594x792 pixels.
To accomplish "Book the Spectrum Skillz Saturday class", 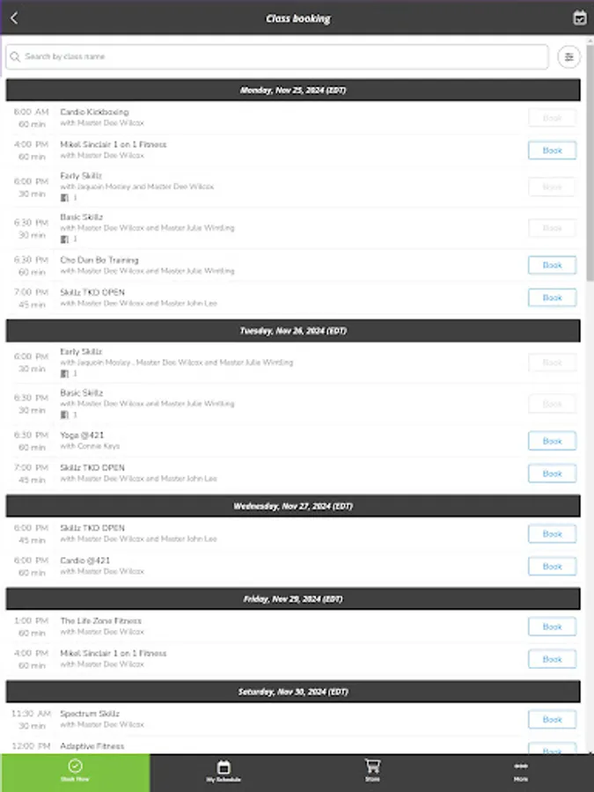I will click(552, 719).
